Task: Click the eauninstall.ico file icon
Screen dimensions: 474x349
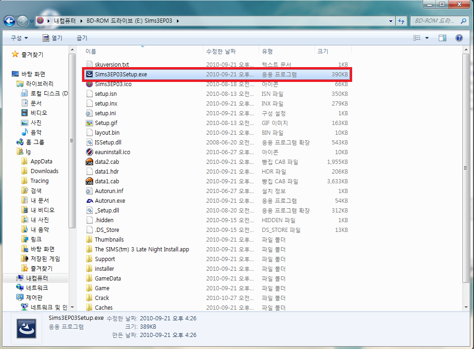Action: point(89,152)
